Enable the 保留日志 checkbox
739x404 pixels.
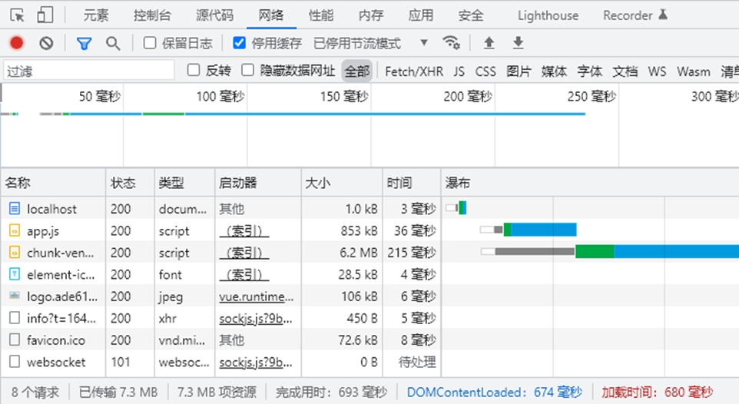(x=150, y=44)
